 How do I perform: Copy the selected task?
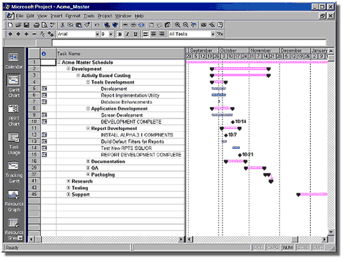(x=71, y=25)
